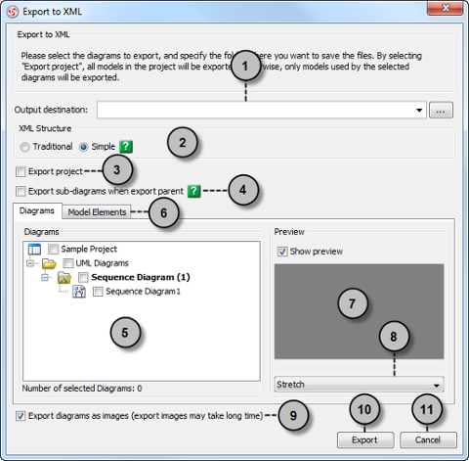Click the Export to XML title bar icon
The image size is (469, 461).
tap(13, 12)
